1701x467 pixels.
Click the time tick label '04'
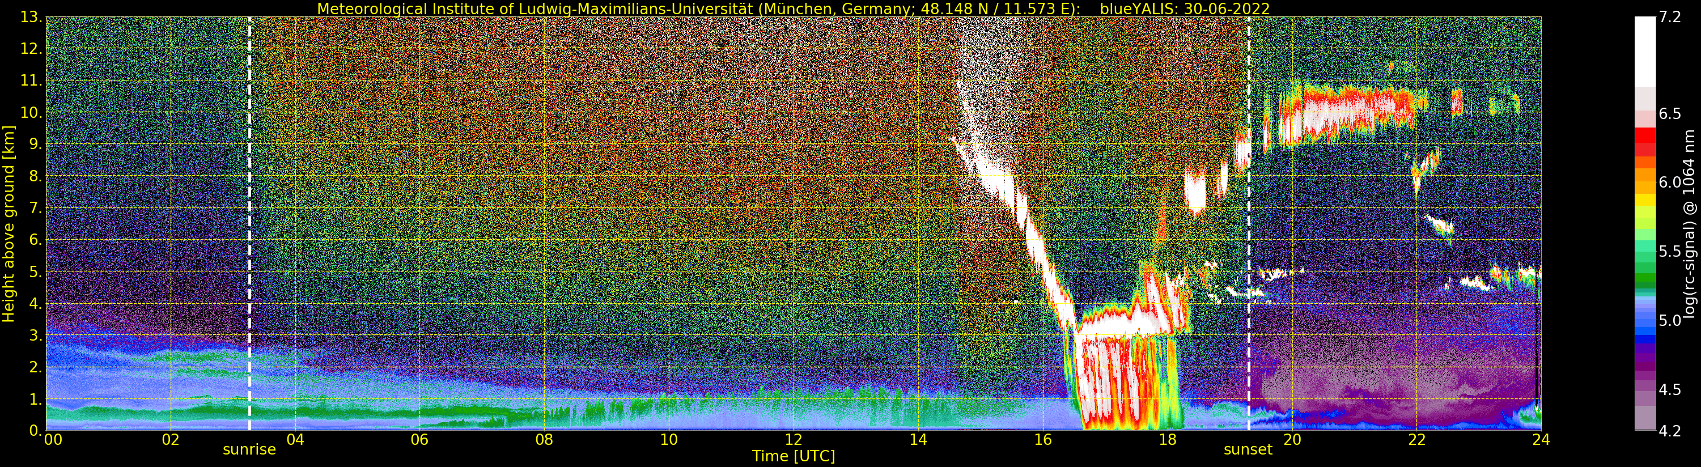coord(295,440)
